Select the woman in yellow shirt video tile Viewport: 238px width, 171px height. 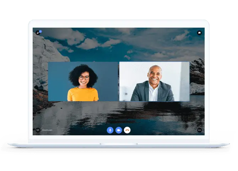83,82
